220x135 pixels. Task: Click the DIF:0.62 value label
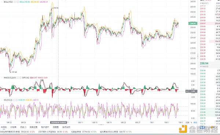[x=26, y=78]
